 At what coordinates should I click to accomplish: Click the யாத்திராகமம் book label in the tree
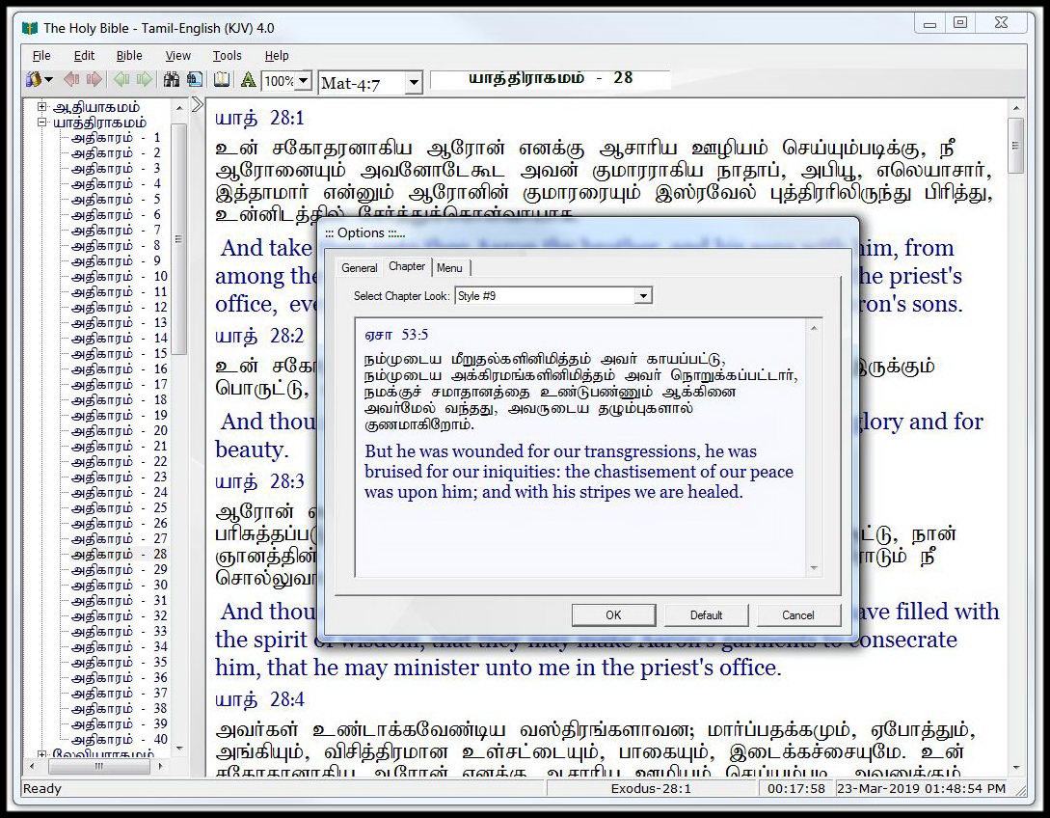(99, 123)
